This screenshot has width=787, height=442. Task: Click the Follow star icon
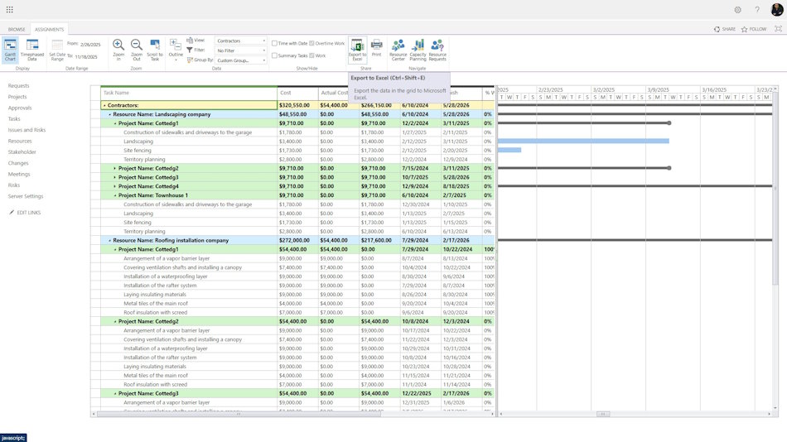(x=745, y=29)
